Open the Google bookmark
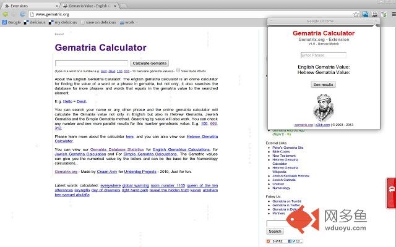The height and width of the screenshot is (247, 396). pos(11,22)
